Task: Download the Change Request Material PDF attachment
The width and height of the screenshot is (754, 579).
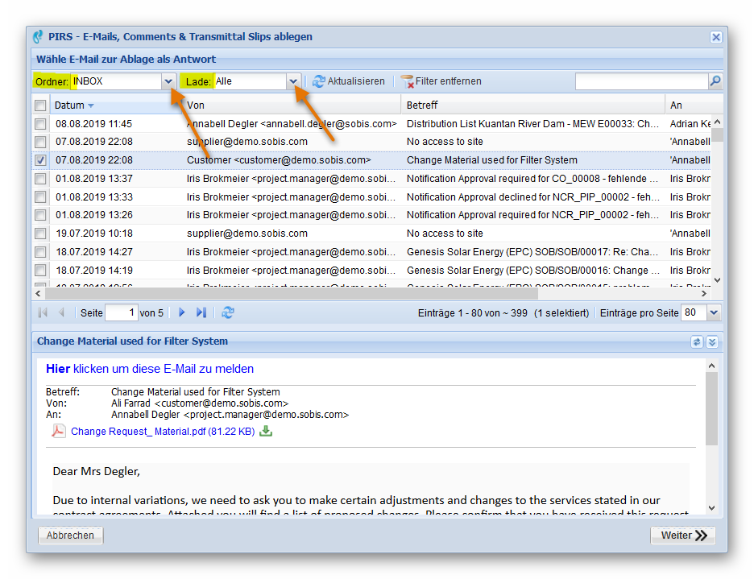Action: pyautogui.click(x=266, y=431)
